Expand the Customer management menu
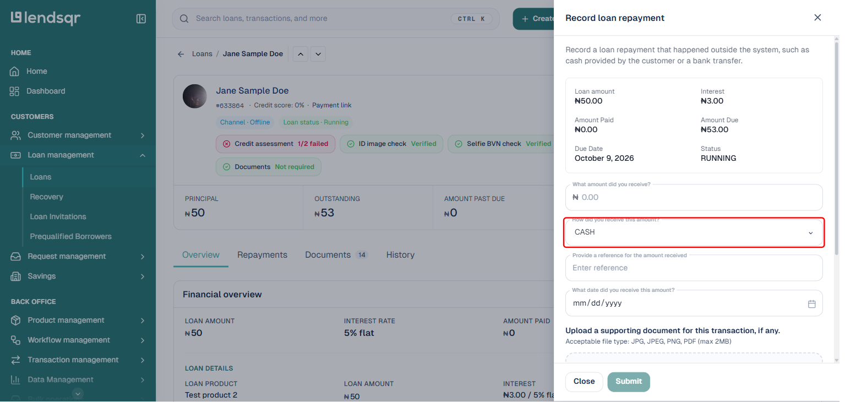This screenshot has height=402, width=845. pos(143,135)
